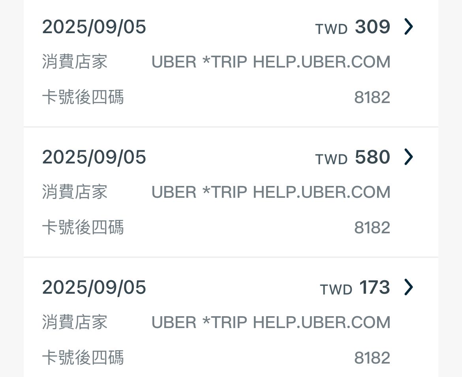Select the third 2025/09/05 transaction date
Screen dimensions: 462x377
(94, 287)
